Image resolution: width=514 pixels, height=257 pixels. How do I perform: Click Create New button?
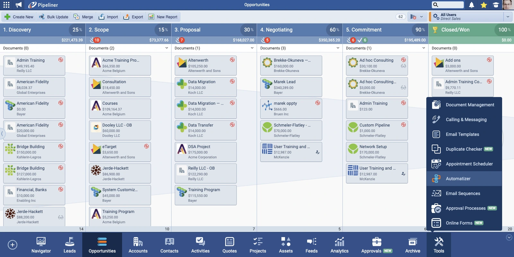click(x=19, y=17)
